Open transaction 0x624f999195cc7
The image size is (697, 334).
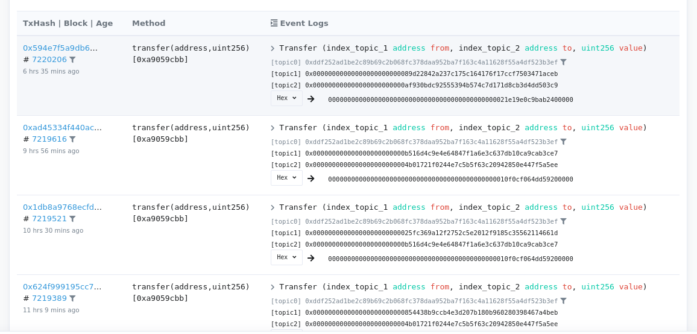click(62, 286)
